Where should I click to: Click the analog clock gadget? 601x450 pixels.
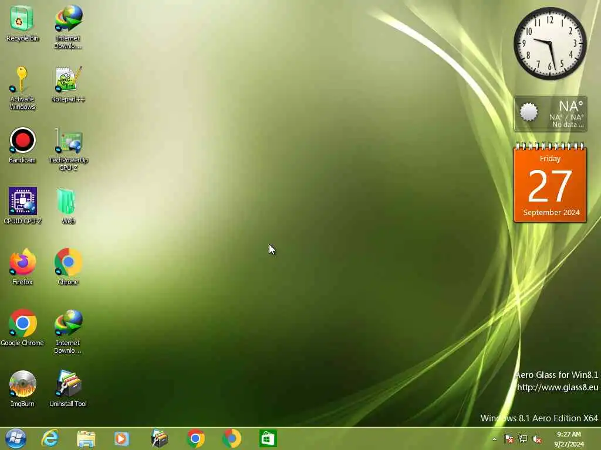pyautogui.click(x=549, y=43)
